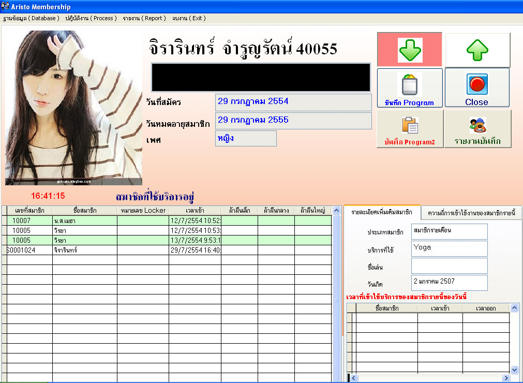The width and height of the screenshot is (523, 383).
Task: Click the ชื่อเล่น nickname input field
Action: pyautogui.click(x=449, y=266)
